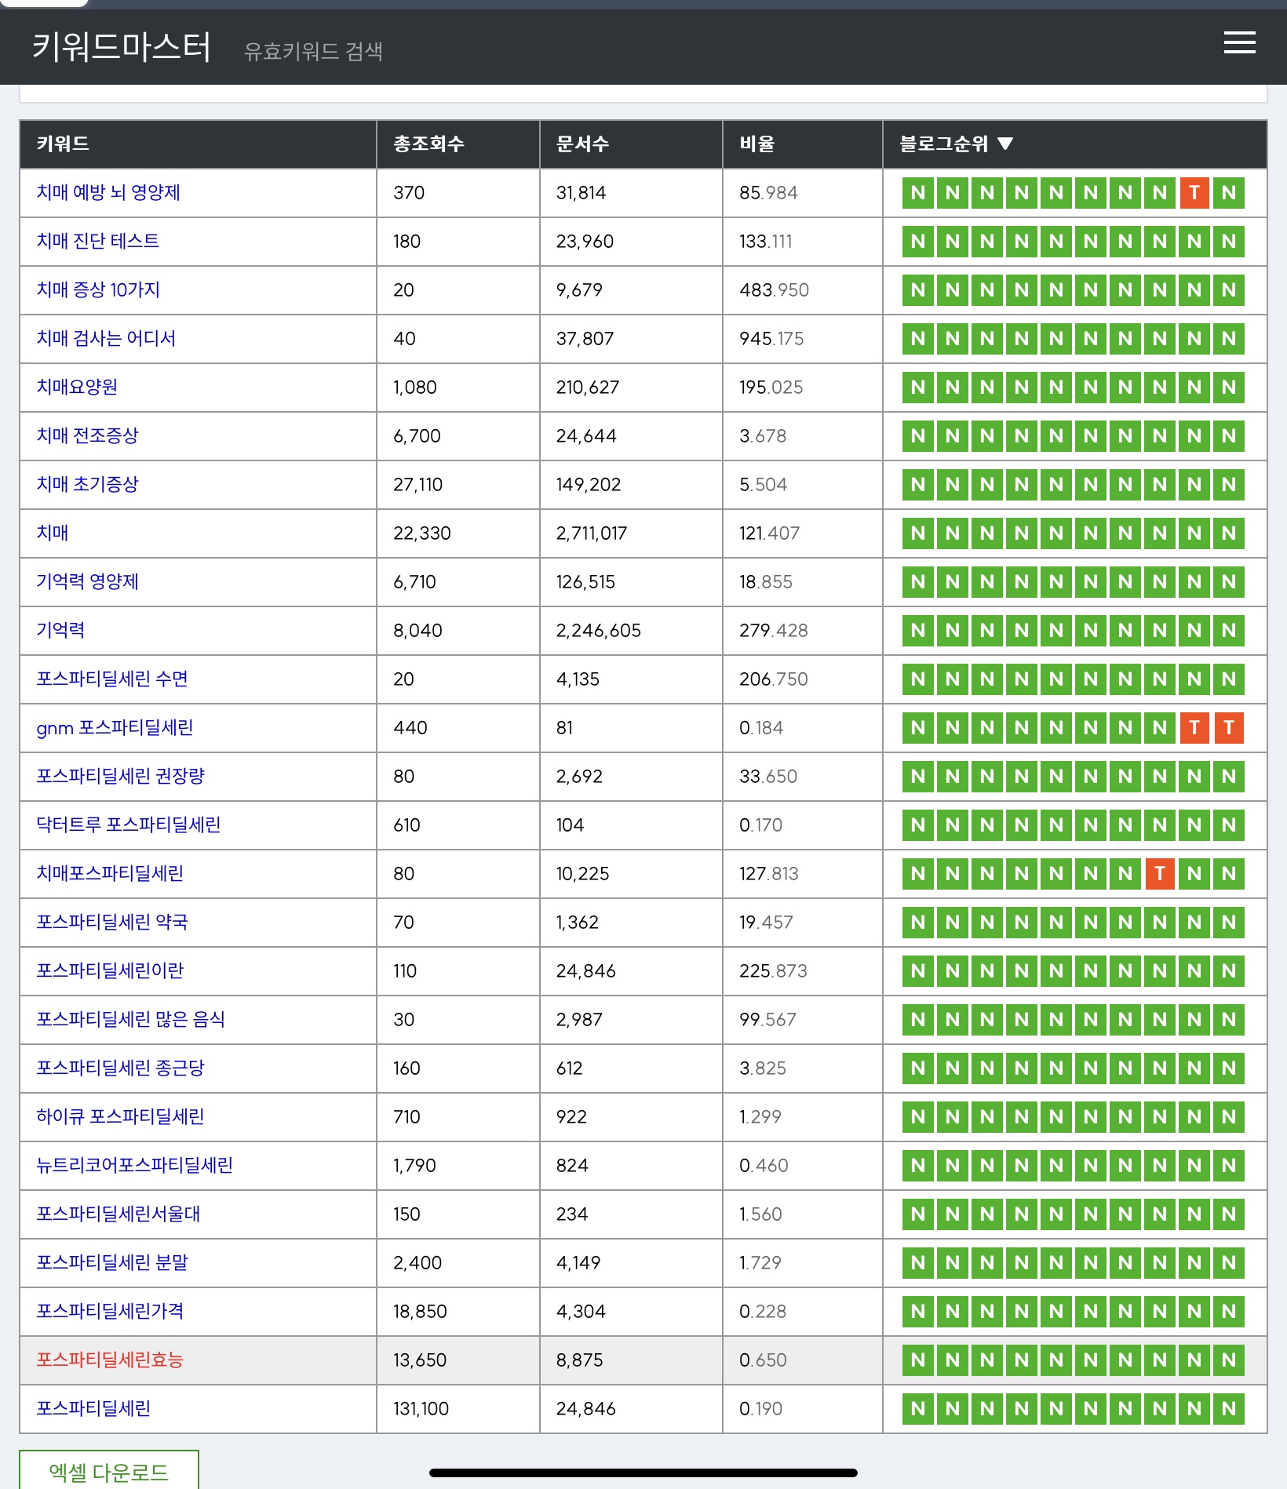Open the 뉴트리코어포스파티딜세린 keyword link

(135, 1165)
